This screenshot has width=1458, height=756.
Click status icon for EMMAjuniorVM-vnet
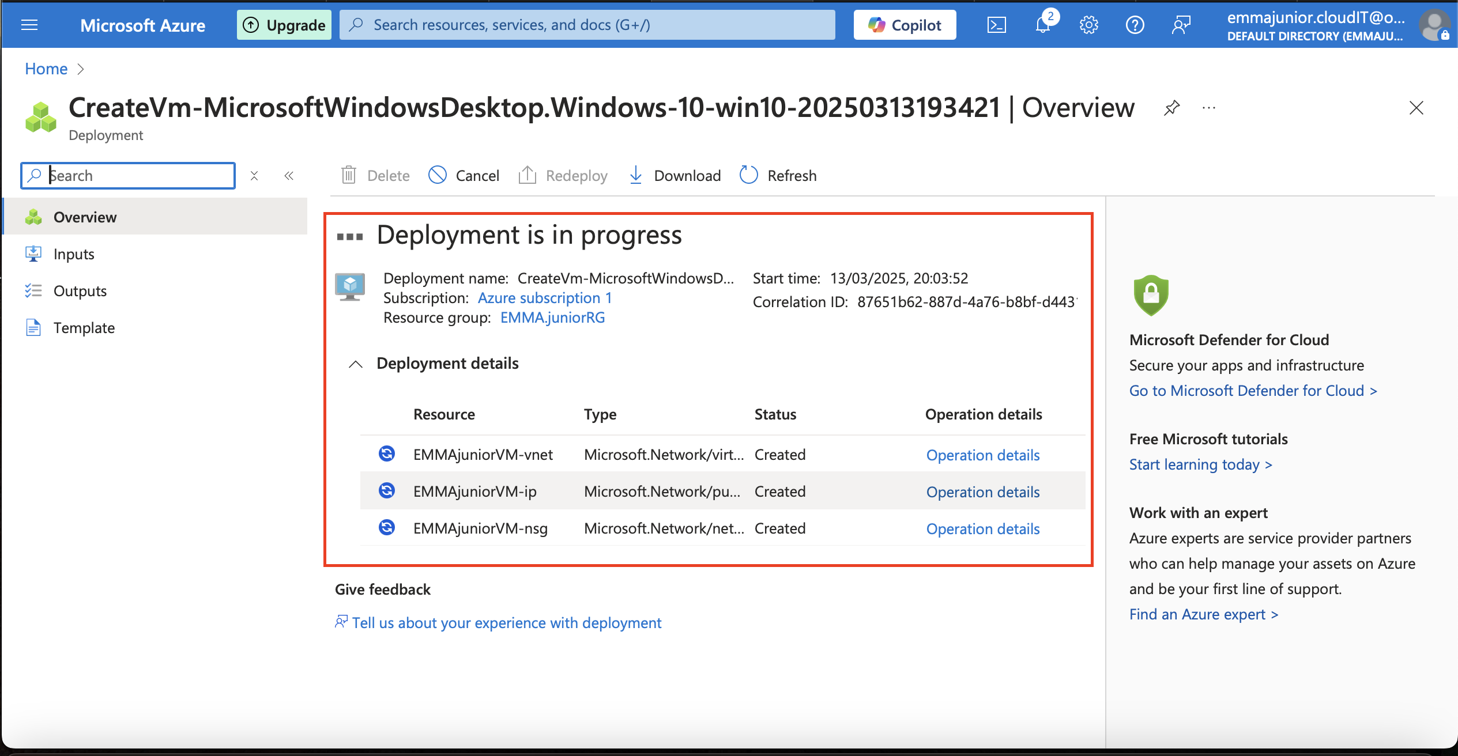click(387, 454)
